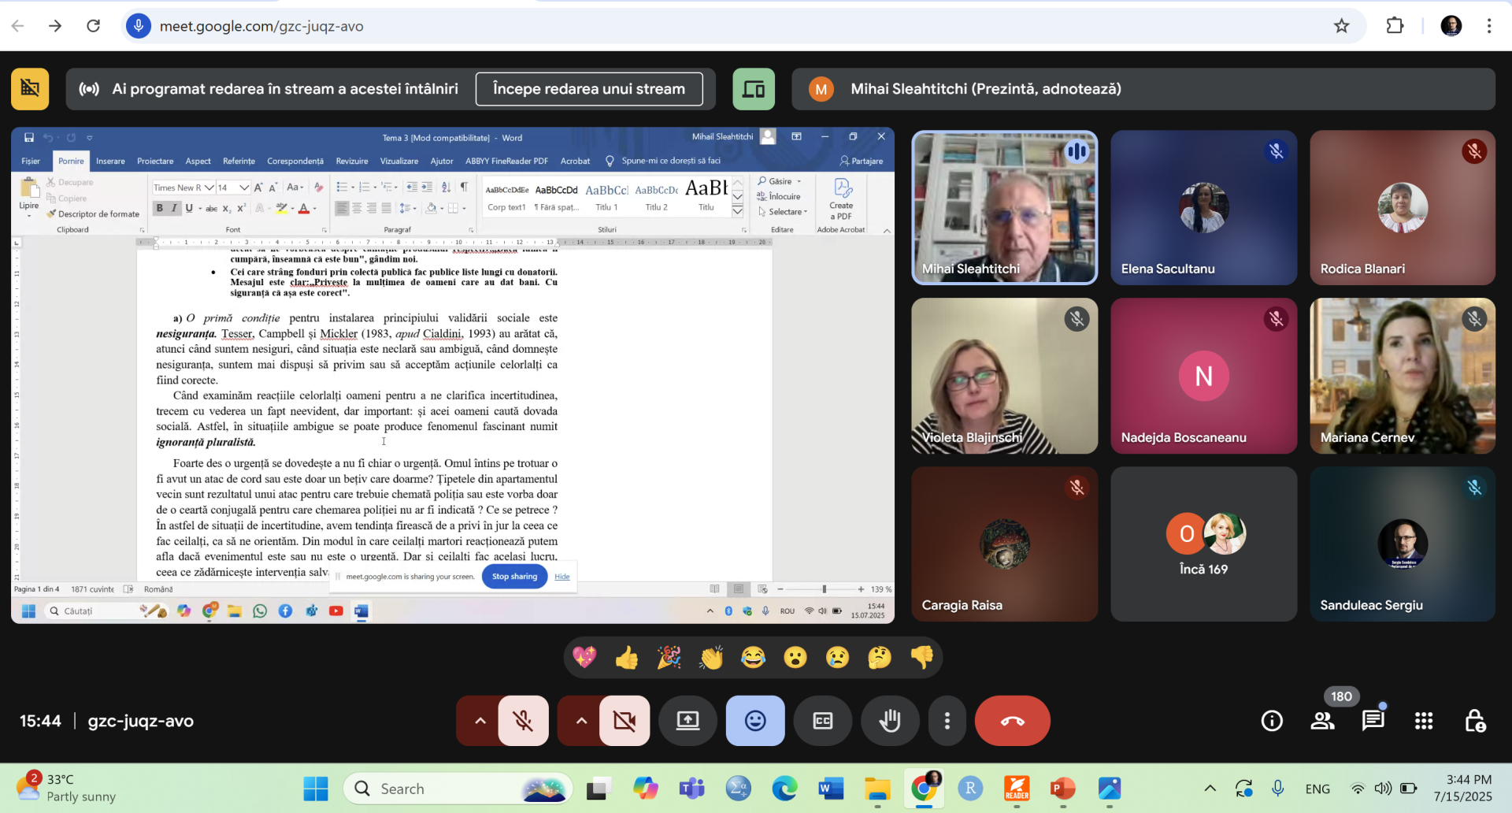This screenshot has height=813, width=1512.
Task: Click the present screen icon
Action: (687, 721)
